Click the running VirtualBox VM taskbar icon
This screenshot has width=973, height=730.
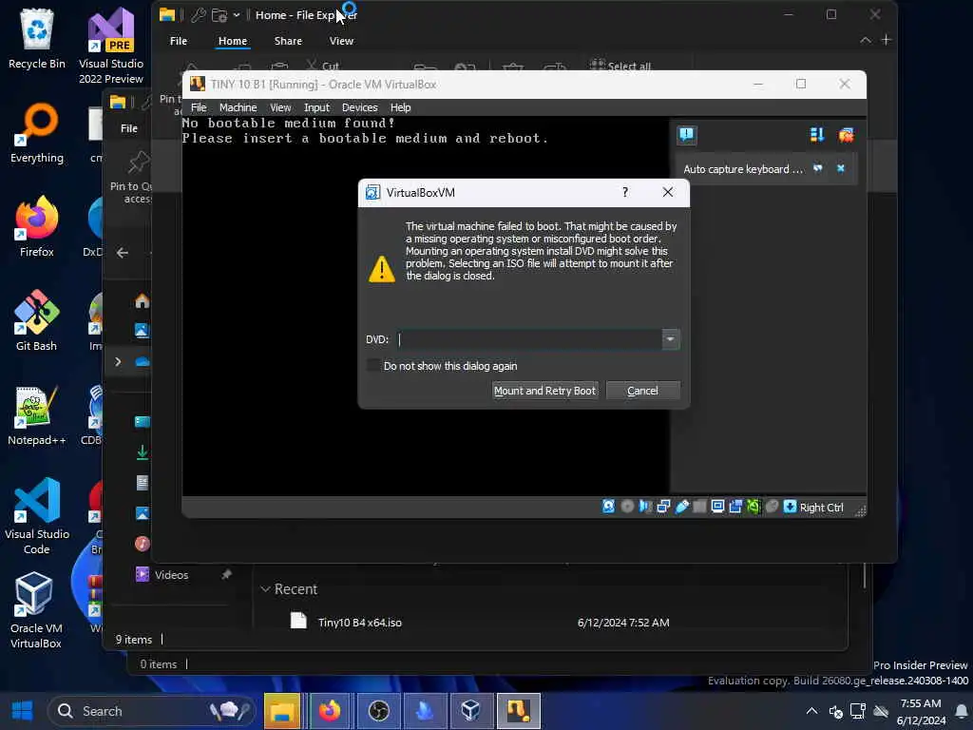[x=518, y=711]
